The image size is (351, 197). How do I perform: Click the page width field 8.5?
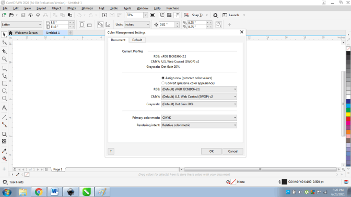(x=59, y=22)
